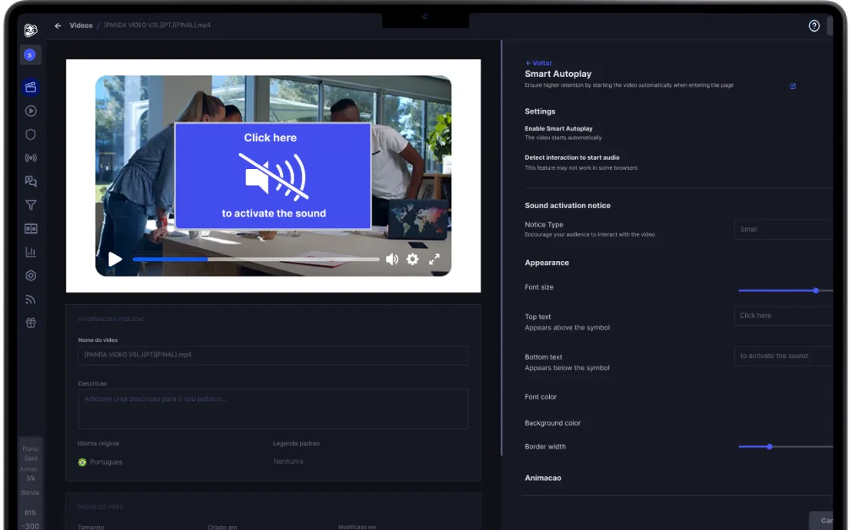Open the comments/chat icon in sidebar
Image resolution: width=849 pixels, height=530 pixels.
click(x=30, y=181)
